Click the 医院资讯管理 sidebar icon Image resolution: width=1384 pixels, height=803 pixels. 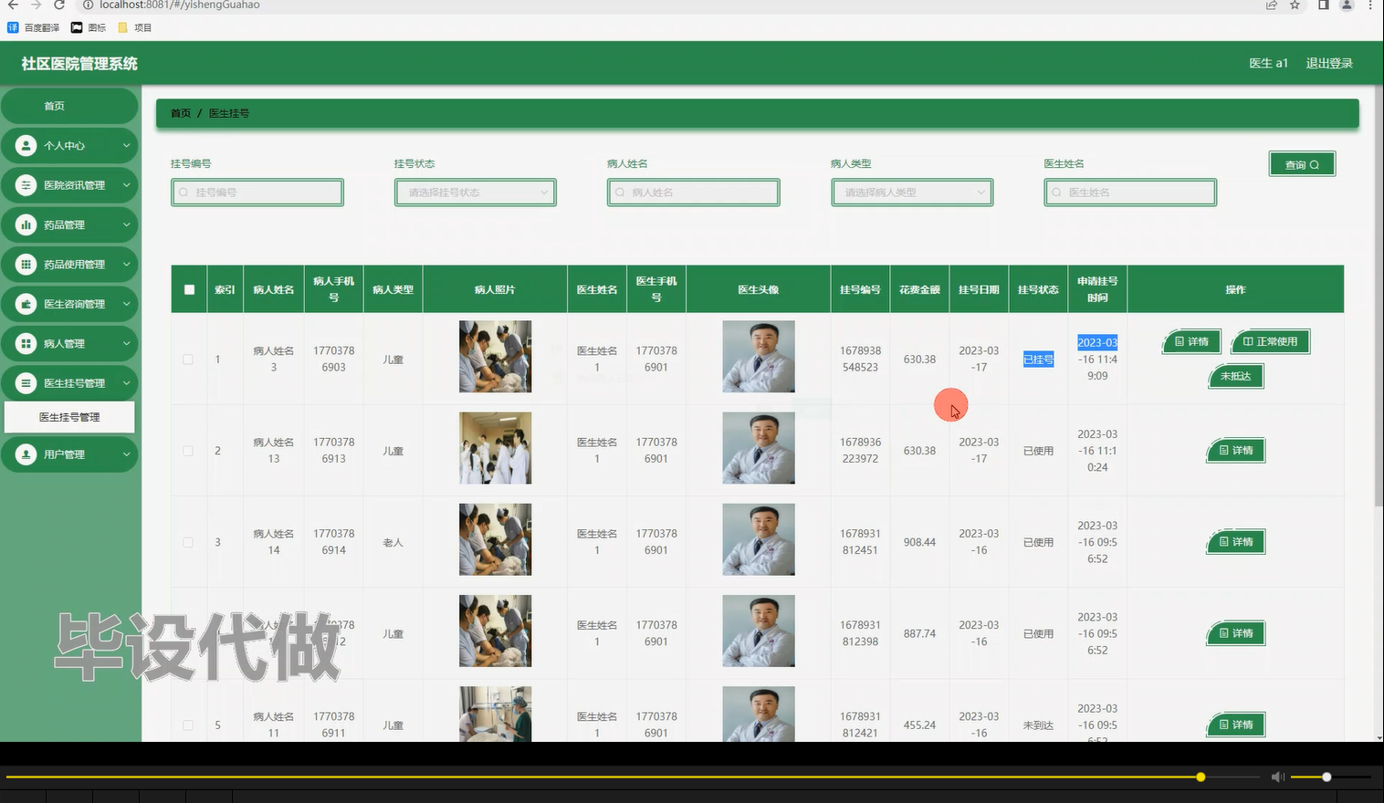[26, 185]
